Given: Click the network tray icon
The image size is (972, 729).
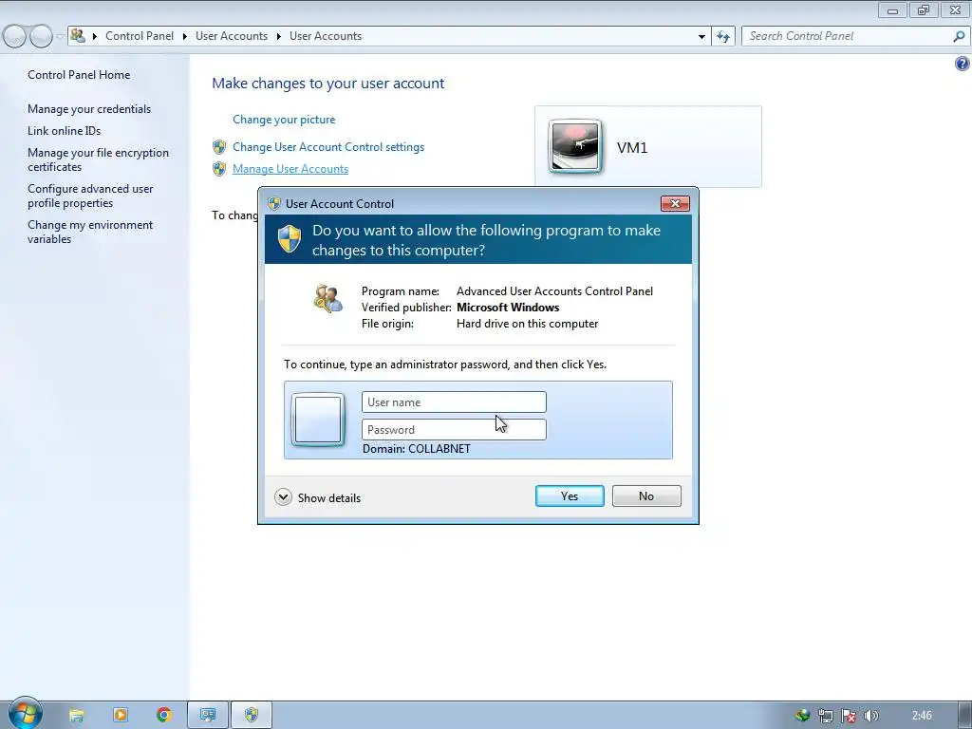Looking at the screenshot, I should tap(825, 716).
